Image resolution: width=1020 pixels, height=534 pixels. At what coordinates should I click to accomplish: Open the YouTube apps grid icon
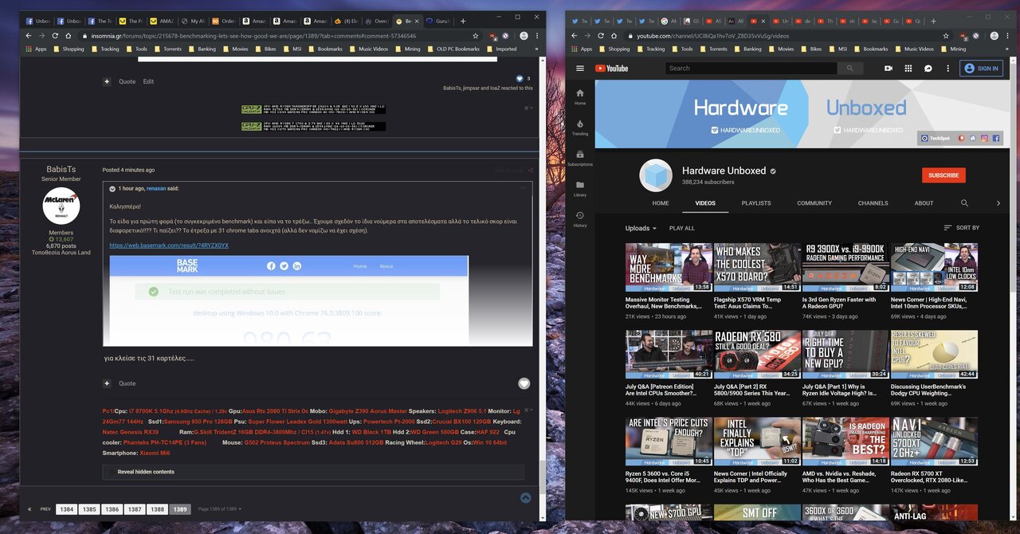click(x=908, y=69)
